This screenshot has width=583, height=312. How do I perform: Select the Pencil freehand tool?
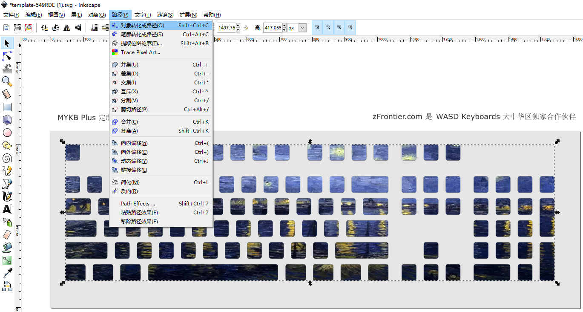[x=7, y=171]
